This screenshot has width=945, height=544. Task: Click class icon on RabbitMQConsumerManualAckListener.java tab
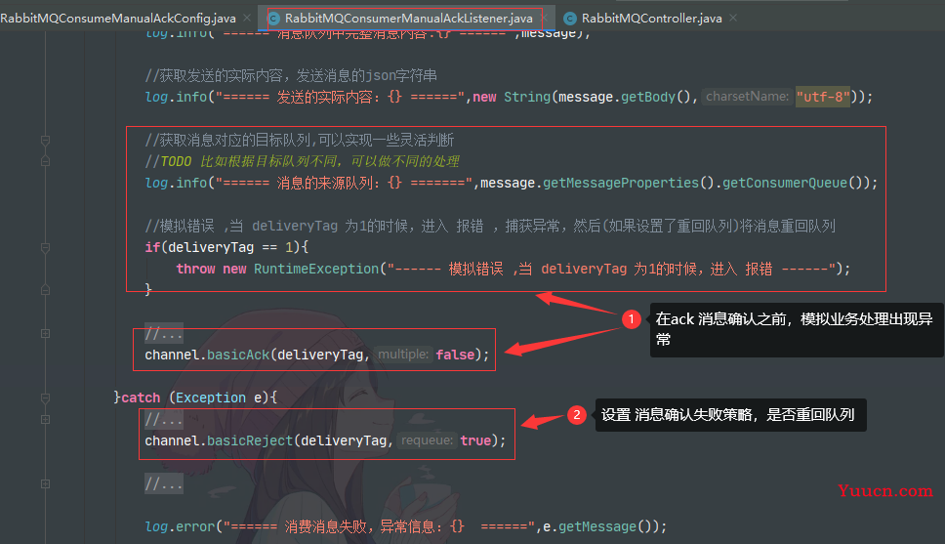(273, 19)
